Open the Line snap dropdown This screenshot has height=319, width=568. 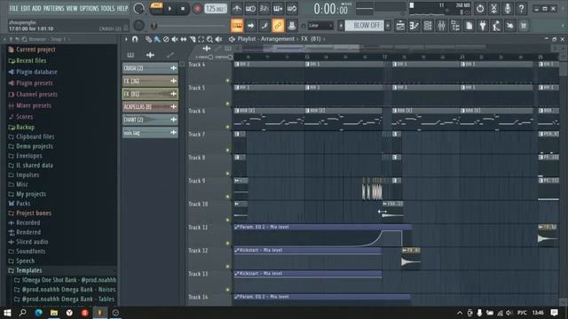point(320,26)
